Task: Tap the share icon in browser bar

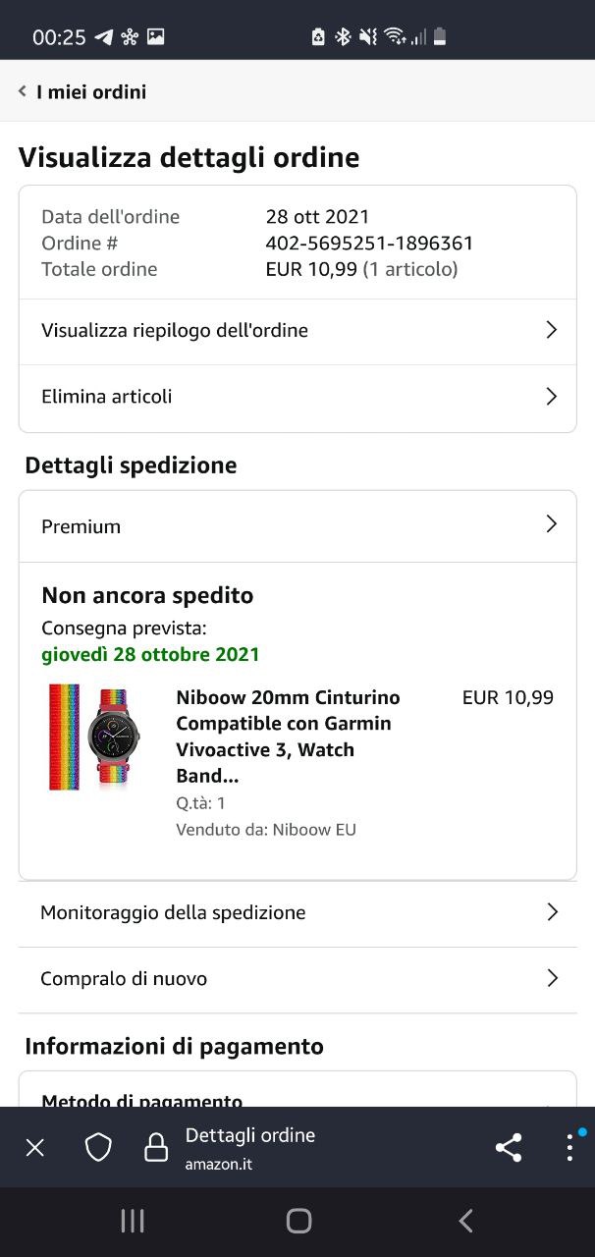Action: (x=509, y=1147)
